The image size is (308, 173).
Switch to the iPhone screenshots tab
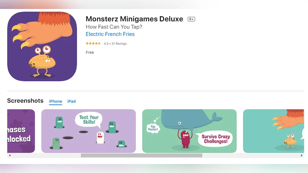(55, 101)
